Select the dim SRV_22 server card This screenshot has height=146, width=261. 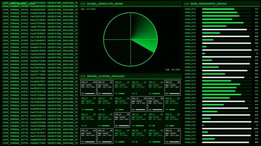(139, 136)
